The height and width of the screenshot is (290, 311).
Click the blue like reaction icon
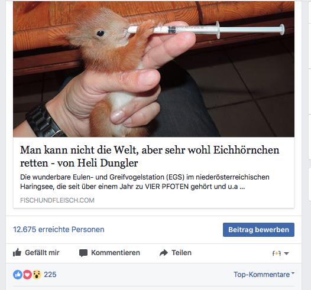pos(18,275)
